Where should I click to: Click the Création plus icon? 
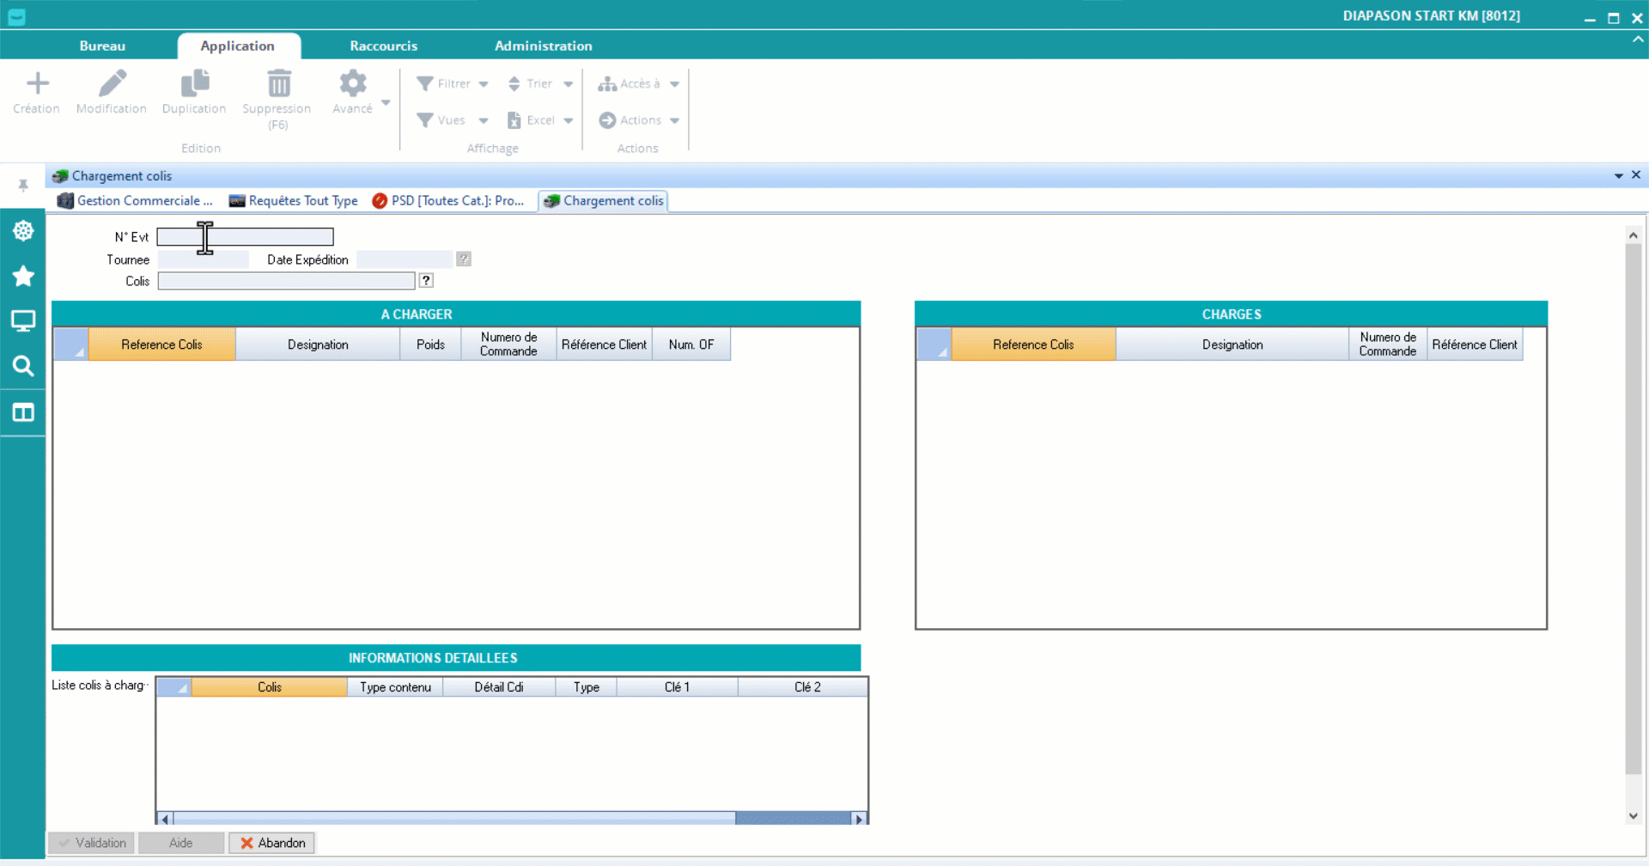(x=37, y=84)
